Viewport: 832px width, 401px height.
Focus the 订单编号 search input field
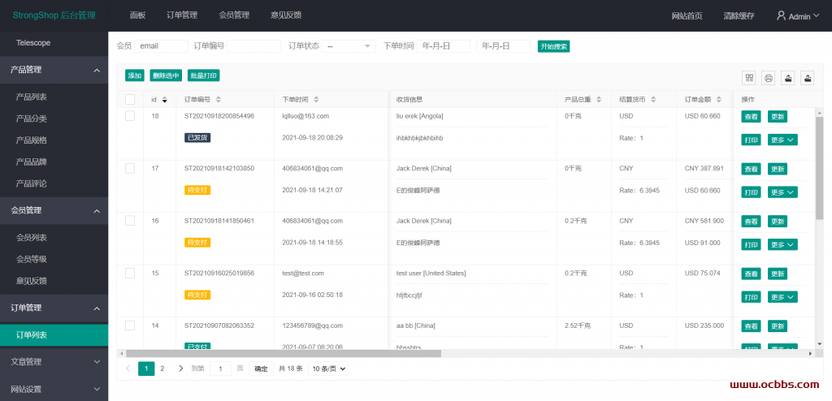(254, 46)
